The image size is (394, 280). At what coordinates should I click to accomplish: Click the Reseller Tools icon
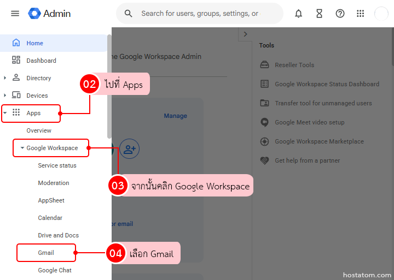[264, 65]
